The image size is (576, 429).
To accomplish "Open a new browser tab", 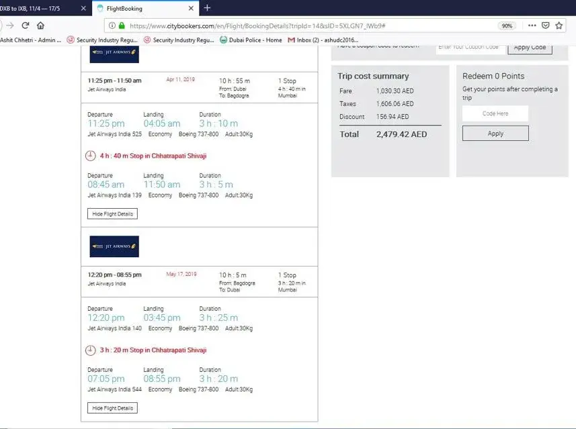I will 207,8.
